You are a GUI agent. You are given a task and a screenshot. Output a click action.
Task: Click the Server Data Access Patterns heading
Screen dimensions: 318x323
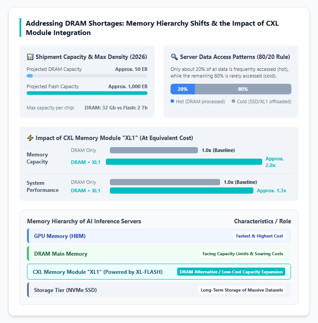click(235, 57)
